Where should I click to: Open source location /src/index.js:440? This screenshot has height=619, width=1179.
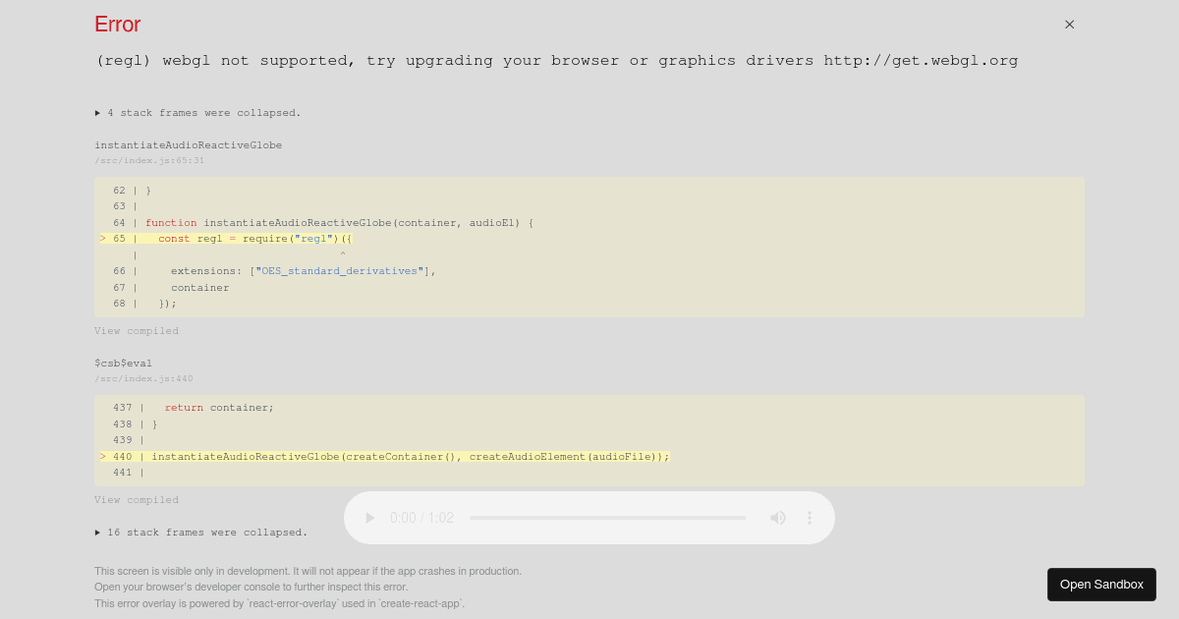(143, 378)
